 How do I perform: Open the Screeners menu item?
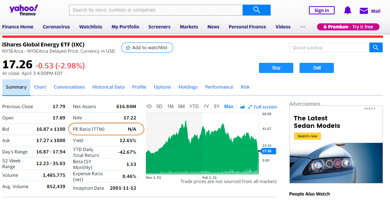coord(159,27)
